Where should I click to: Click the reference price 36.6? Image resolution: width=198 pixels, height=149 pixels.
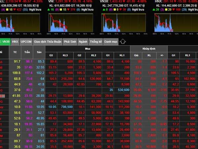17,147
